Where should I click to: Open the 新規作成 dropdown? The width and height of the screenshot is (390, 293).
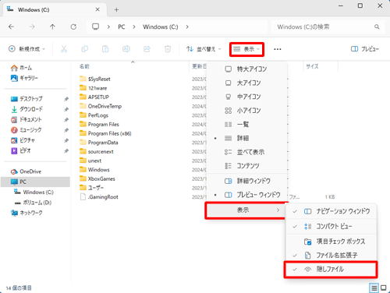pos(27,49)
